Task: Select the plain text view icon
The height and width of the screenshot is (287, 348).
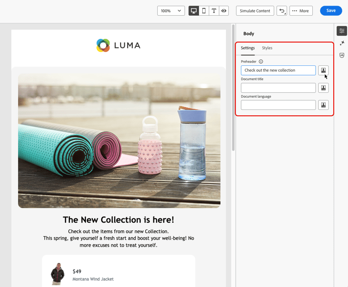Action: click(x=214, y=11)
